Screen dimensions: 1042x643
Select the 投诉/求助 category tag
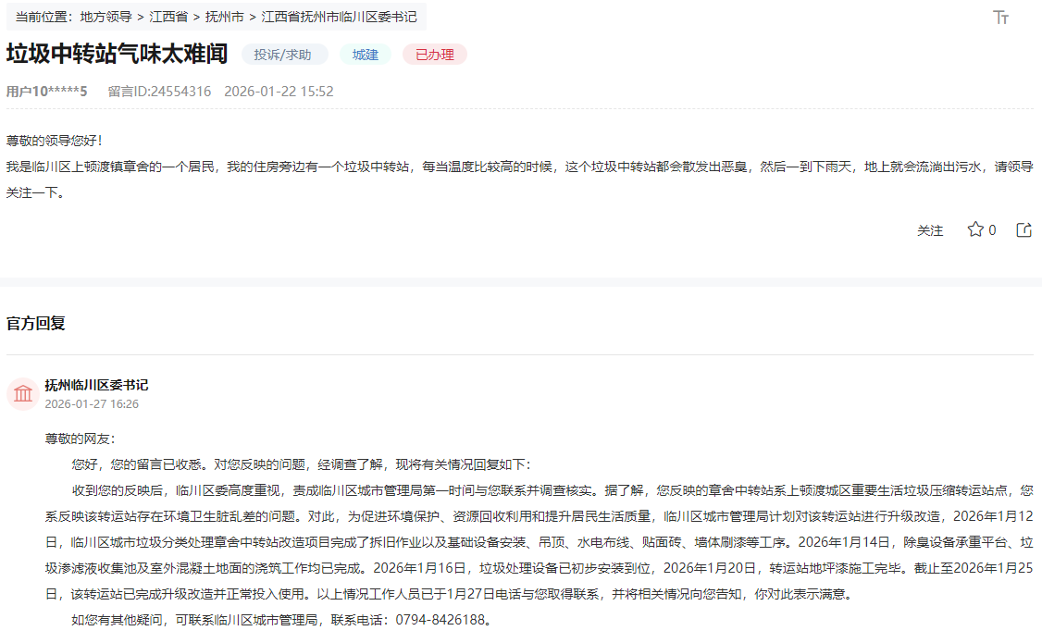pos(283,55)
